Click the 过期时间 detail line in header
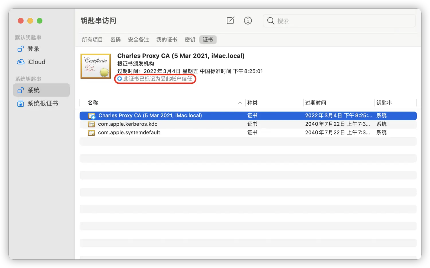 190,71
